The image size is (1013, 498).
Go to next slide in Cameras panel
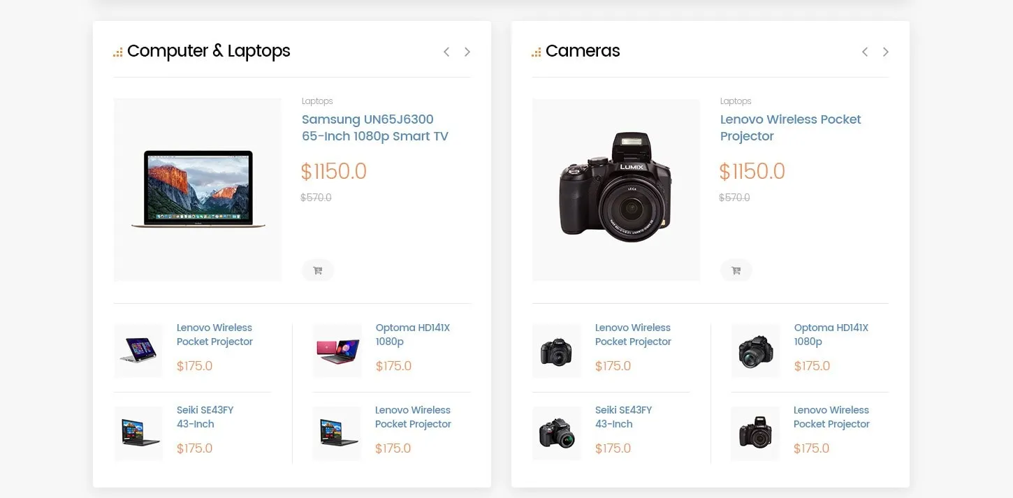pyautogui.click(x=886, y=52)
